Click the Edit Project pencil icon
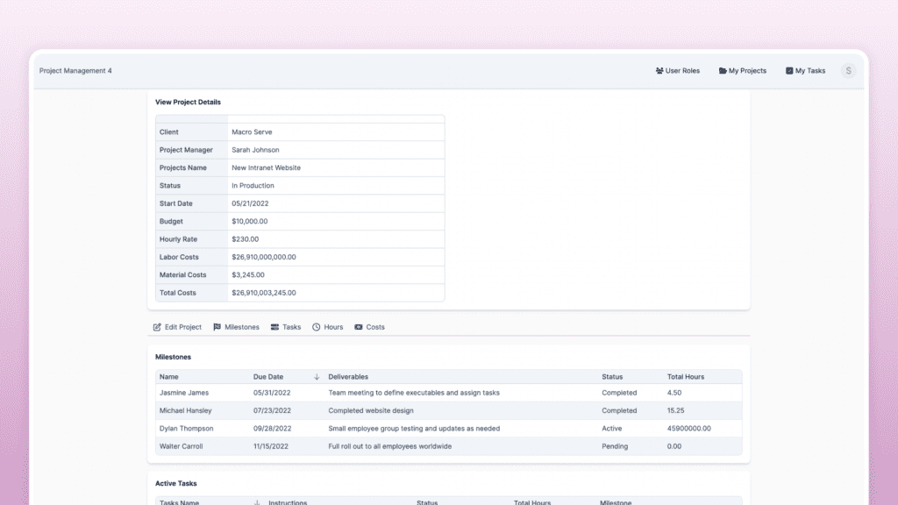The height and width of the screenshot is (505, 898). 158,327
